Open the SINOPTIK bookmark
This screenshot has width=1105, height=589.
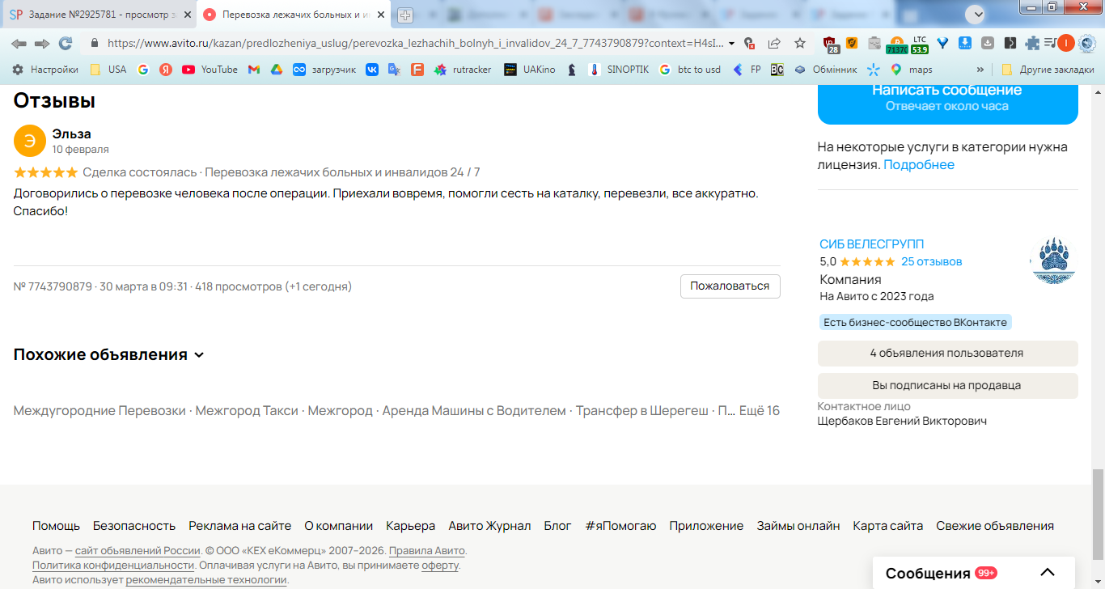tap(618, 70)
